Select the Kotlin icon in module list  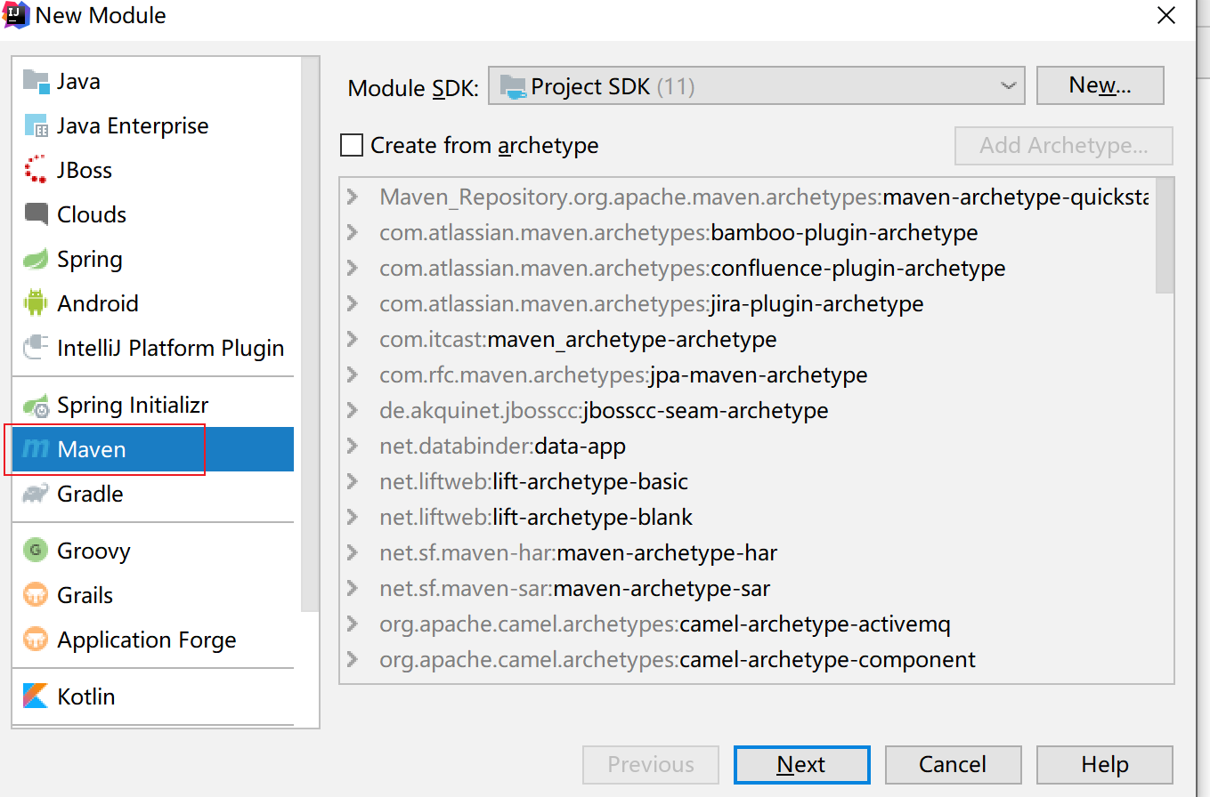tap(36, 696)
